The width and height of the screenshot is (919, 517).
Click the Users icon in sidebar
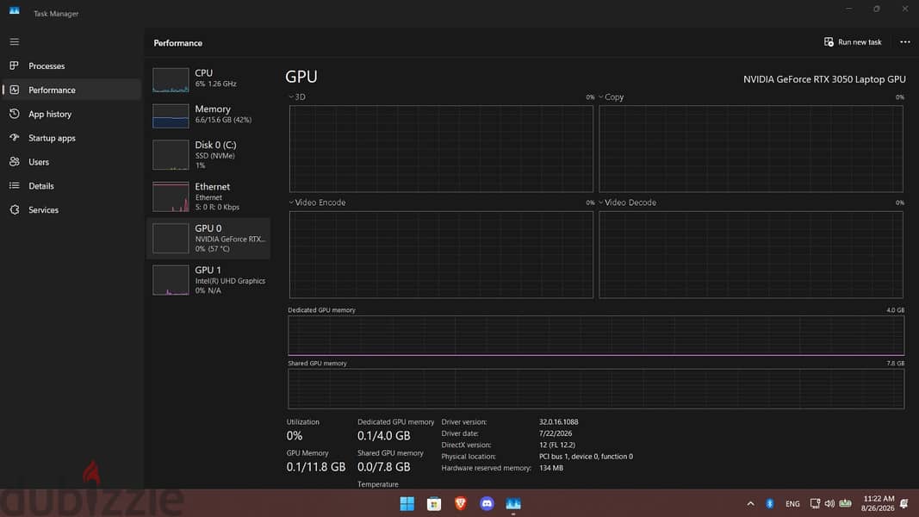(x=14, y=162)
